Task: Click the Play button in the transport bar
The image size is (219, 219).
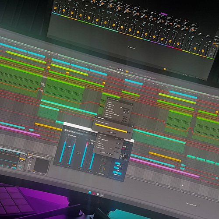Action: point(118,69)
